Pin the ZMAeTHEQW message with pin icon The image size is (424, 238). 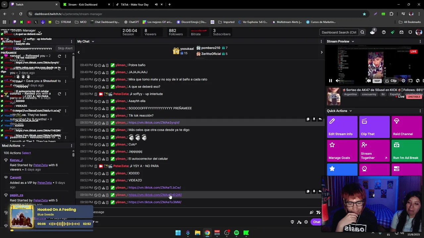click(314, 191)
